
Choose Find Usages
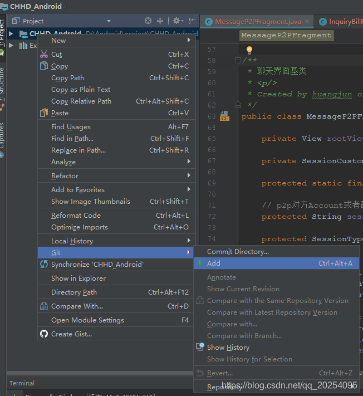(x=116, y=126)
